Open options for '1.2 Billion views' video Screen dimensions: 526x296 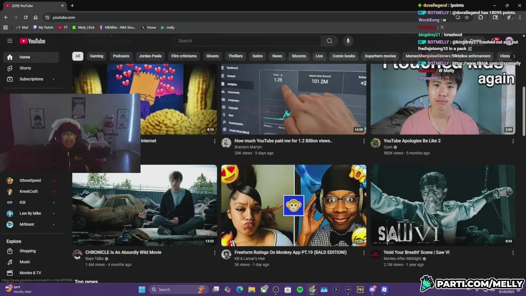[364, 141]
